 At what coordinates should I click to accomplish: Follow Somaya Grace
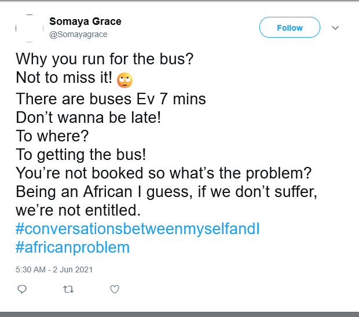click(x=290, y=27)
